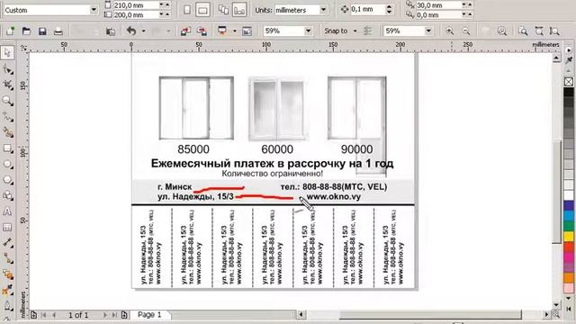Screen dimensions: 576x324
Task: Click the page height 200,0 mm field
Action: click(135, 14)
